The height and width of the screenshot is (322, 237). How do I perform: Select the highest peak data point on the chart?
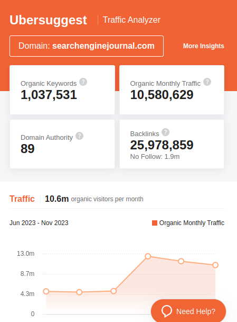pyautogui.click(x=148, y=256)
